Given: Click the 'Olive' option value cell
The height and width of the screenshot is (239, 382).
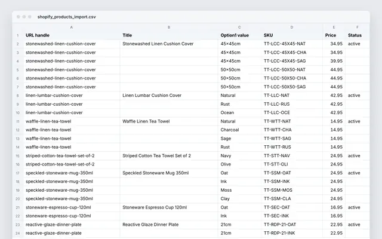Looking at the screenshot, I should 239,164.
